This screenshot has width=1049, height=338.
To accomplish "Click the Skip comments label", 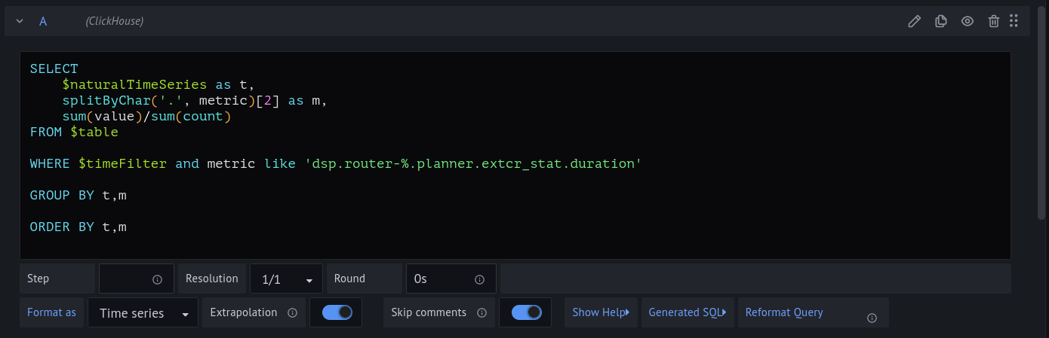I will point(429,312).
